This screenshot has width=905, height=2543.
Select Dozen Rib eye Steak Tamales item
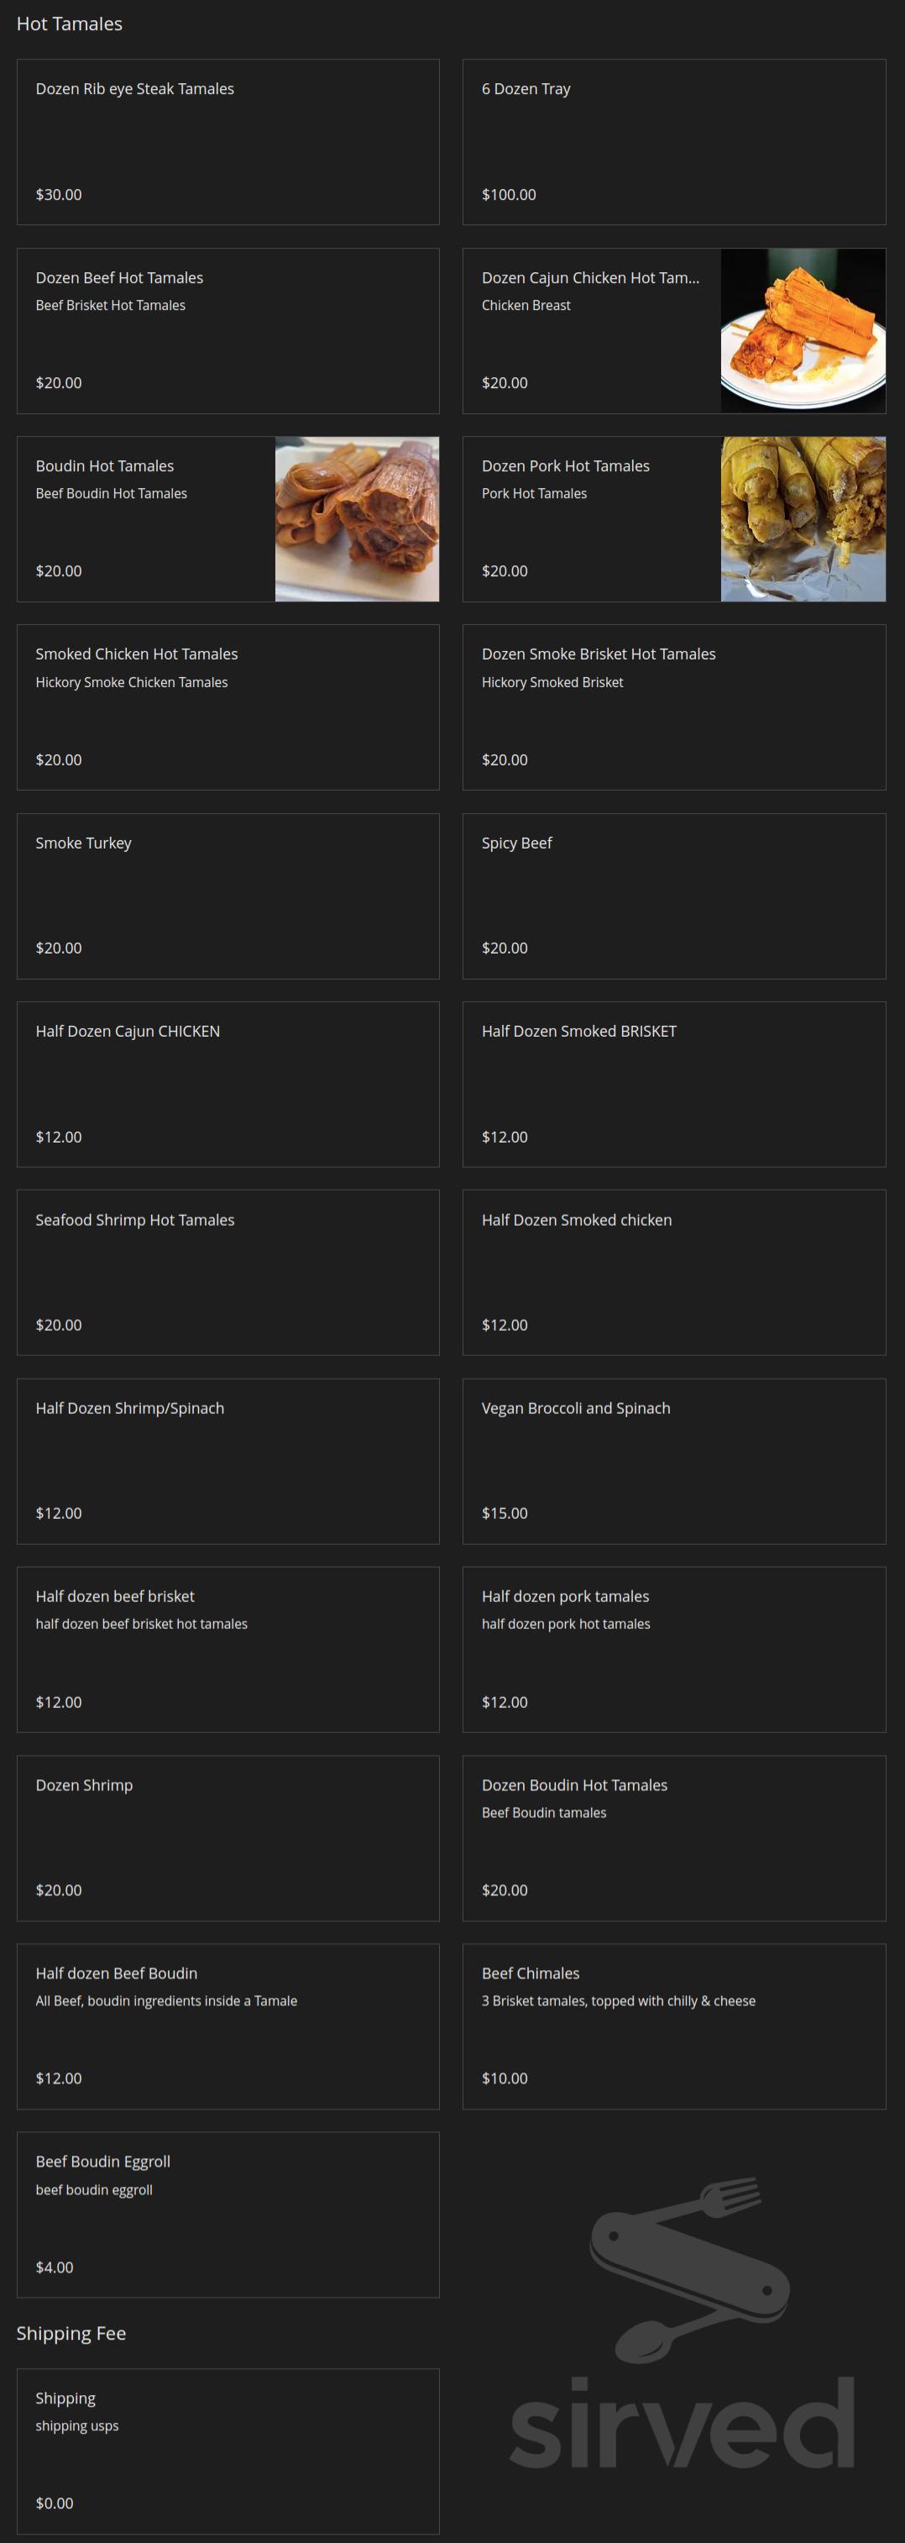tap(228, 141)
